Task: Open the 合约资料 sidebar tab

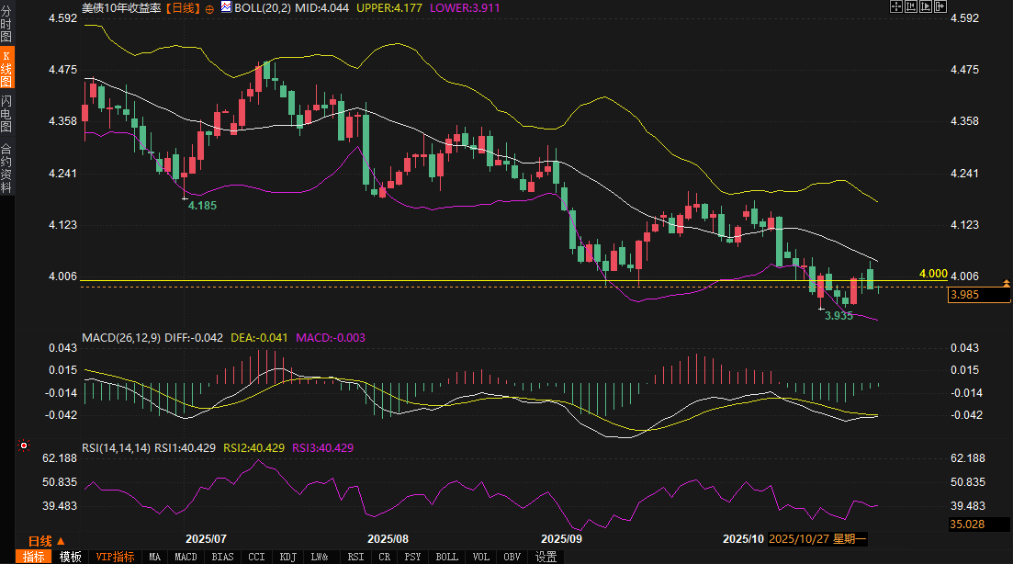Action: coord(6,167)
